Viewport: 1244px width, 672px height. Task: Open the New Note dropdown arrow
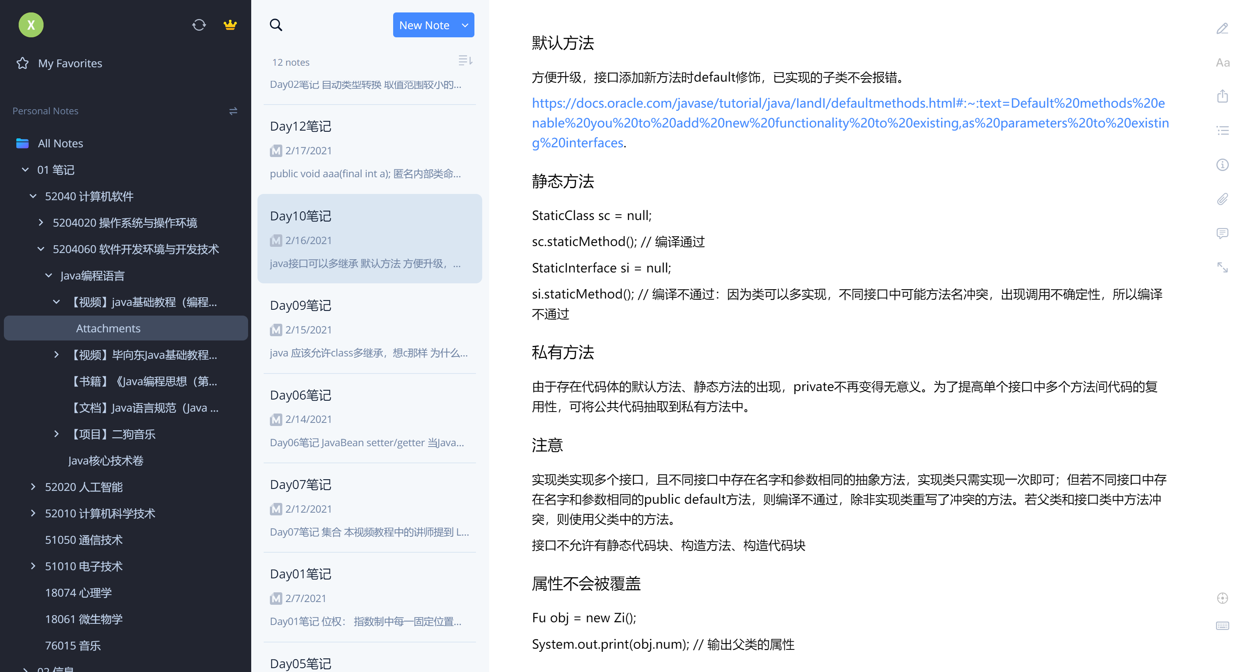point(465,25)
